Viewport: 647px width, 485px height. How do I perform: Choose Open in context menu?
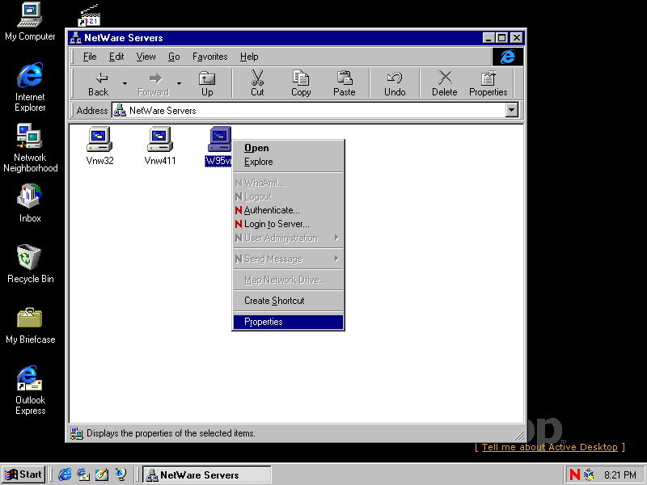(288, 148)
